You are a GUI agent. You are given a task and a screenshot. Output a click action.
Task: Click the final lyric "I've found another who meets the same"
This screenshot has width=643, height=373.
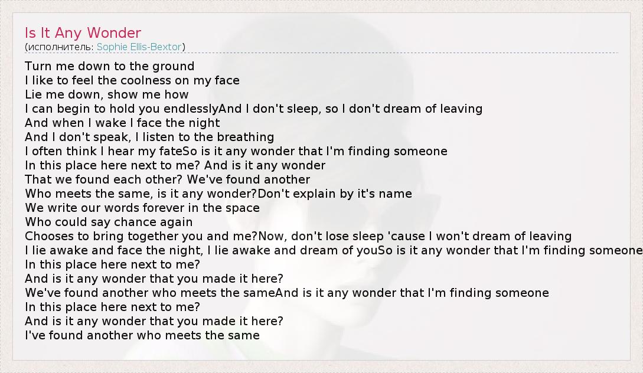[x=142, y=335]
